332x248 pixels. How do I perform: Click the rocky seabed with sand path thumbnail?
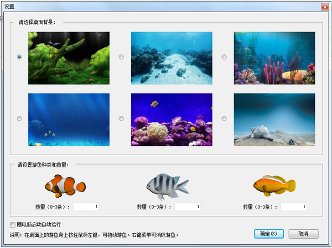172,58
